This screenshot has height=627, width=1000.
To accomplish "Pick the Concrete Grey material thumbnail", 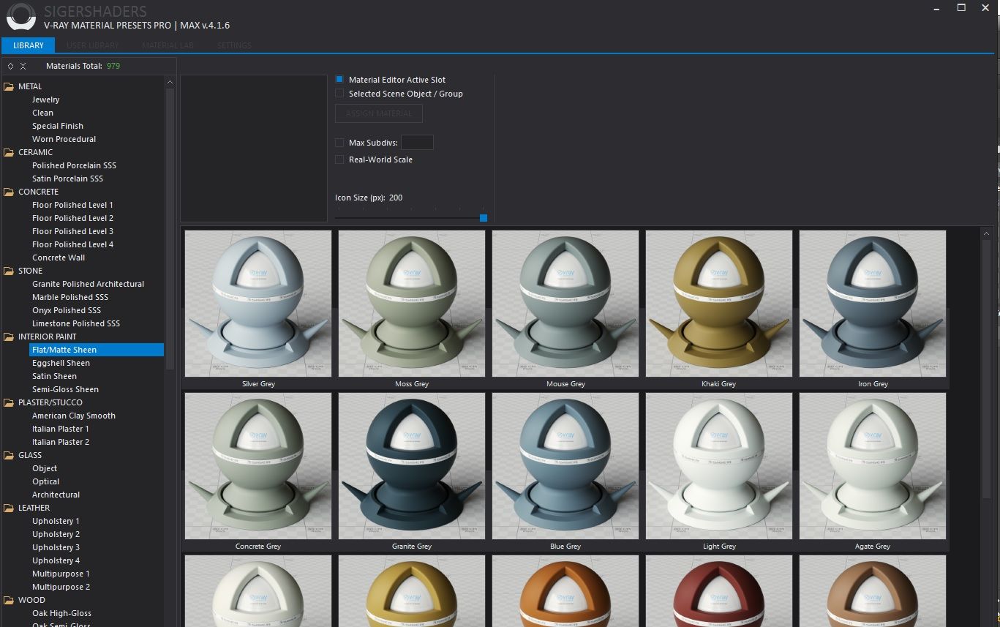I will (x=258, y=466).
